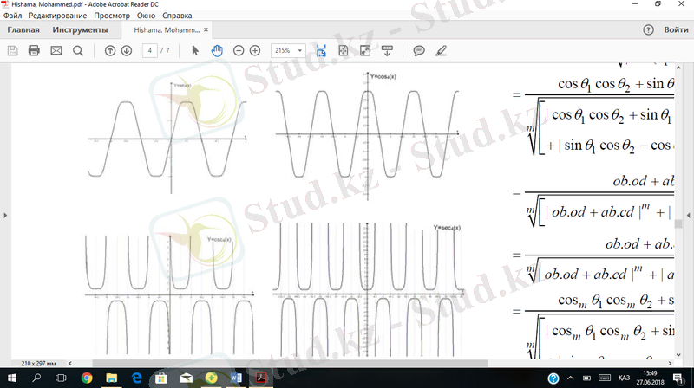Switch to the Инструменты tab
This screenshot has height=388, width=694.
click(x=80, y=30)
